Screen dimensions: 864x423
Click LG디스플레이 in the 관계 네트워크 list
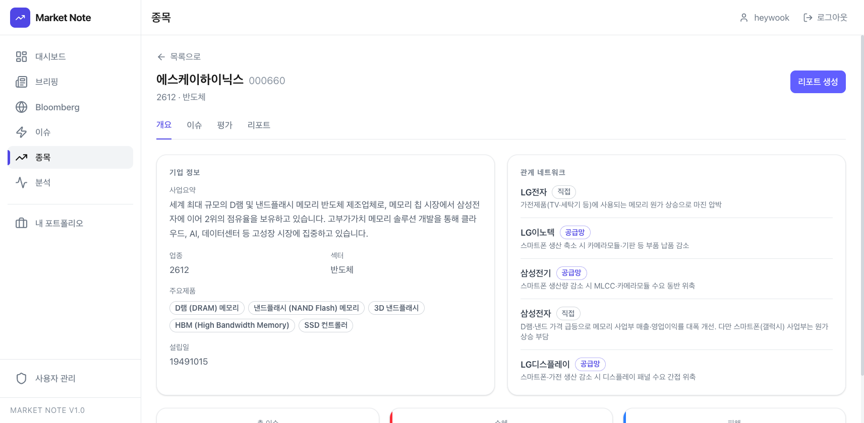(545, 364)
